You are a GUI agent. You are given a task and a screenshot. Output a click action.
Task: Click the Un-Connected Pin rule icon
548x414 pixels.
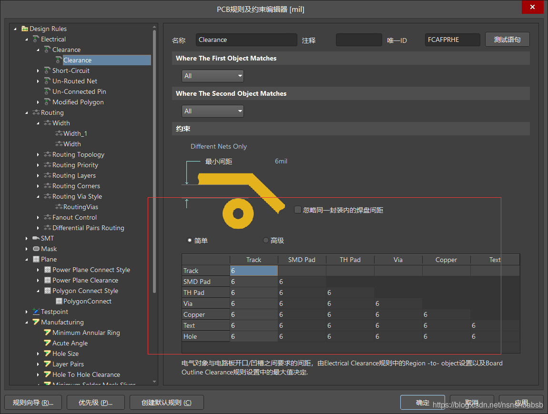coord(47,91)
